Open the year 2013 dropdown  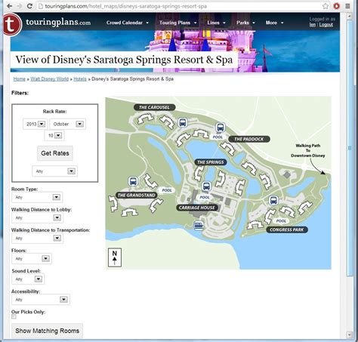35,124
